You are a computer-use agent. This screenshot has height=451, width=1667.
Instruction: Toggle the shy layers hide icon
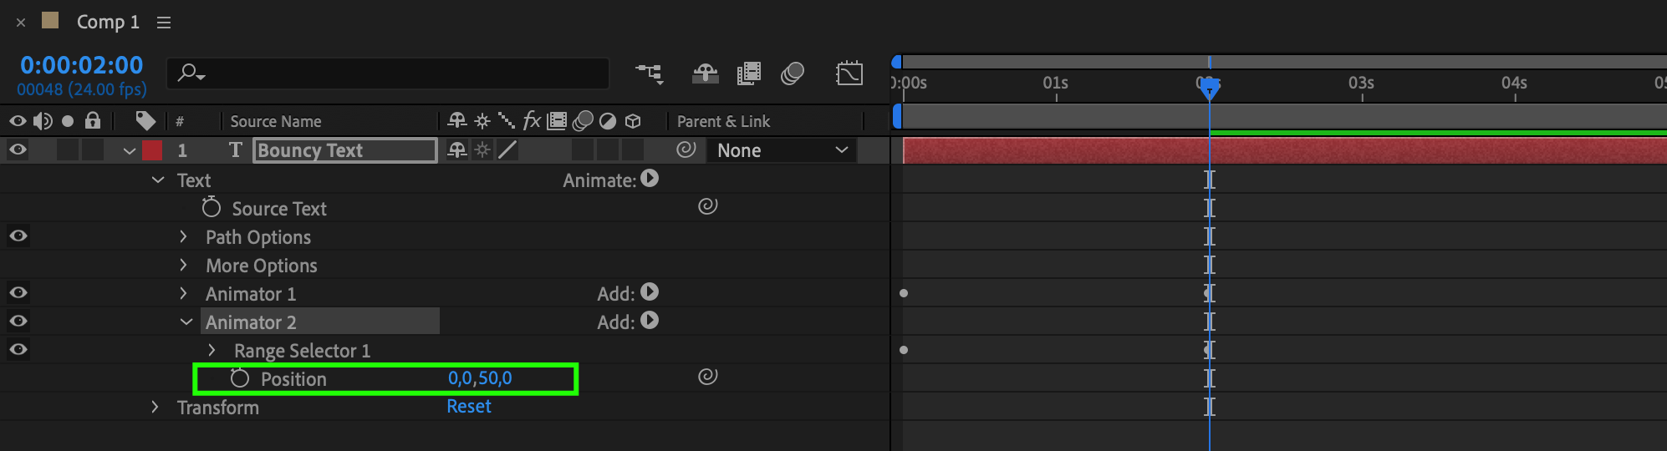[705, 73]
